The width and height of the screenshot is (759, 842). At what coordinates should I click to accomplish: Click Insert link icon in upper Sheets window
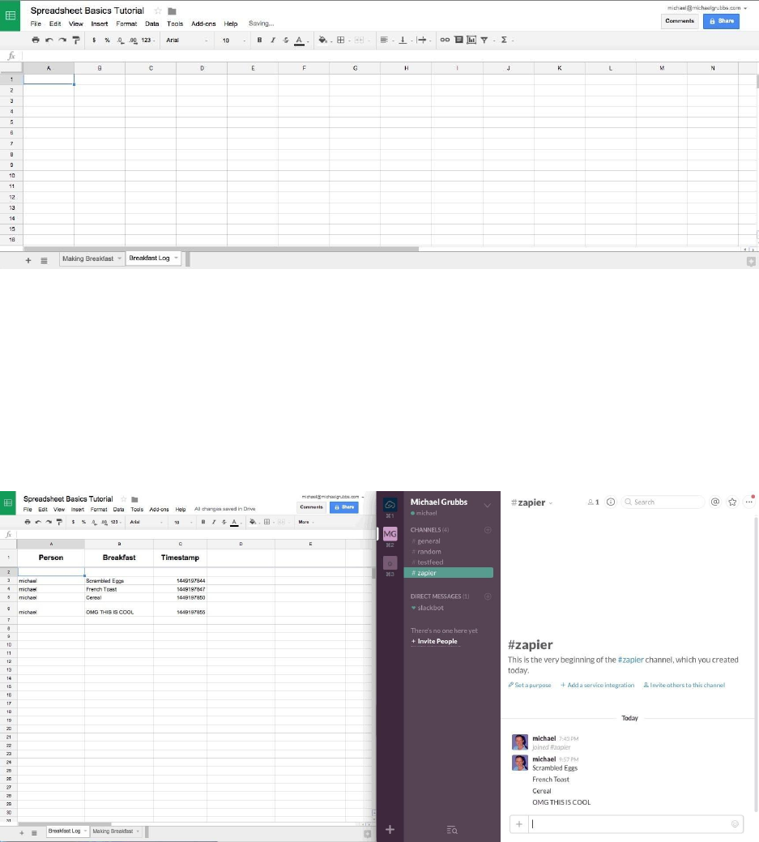coord(445,40)
